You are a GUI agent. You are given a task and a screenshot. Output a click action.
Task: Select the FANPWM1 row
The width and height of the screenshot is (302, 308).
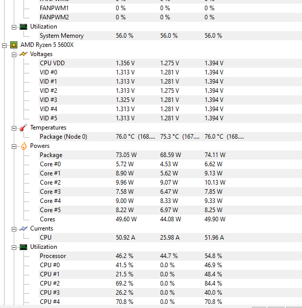[x=170, y=8]
